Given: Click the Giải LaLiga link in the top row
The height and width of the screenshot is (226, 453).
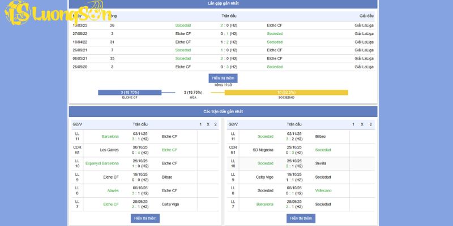Looking at the screenshot, I should 364,25.
